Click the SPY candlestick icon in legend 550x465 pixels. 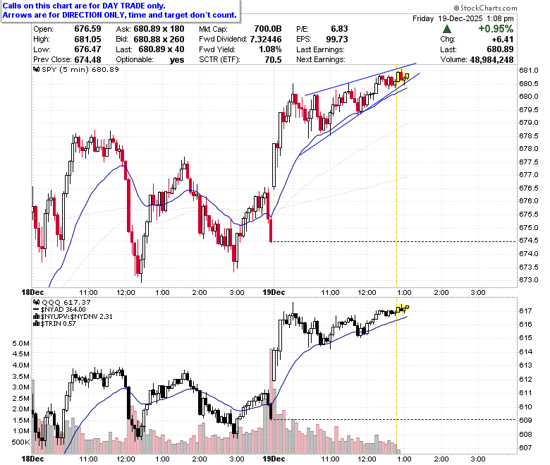coord(36,69)
